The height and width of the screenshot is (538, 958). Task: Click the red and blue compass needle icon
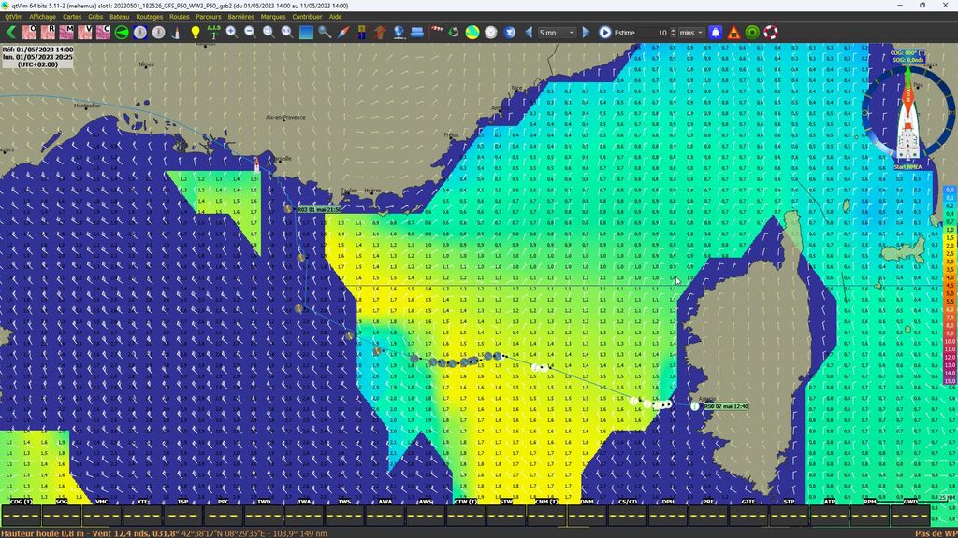pyautogui.click(x=342, y=33)
